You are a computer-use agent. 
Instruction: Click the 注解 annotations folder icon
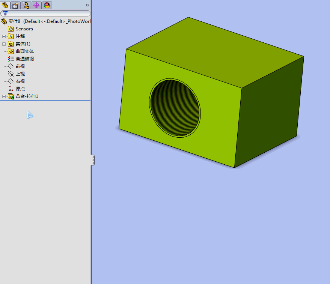[x=11, y=36]
